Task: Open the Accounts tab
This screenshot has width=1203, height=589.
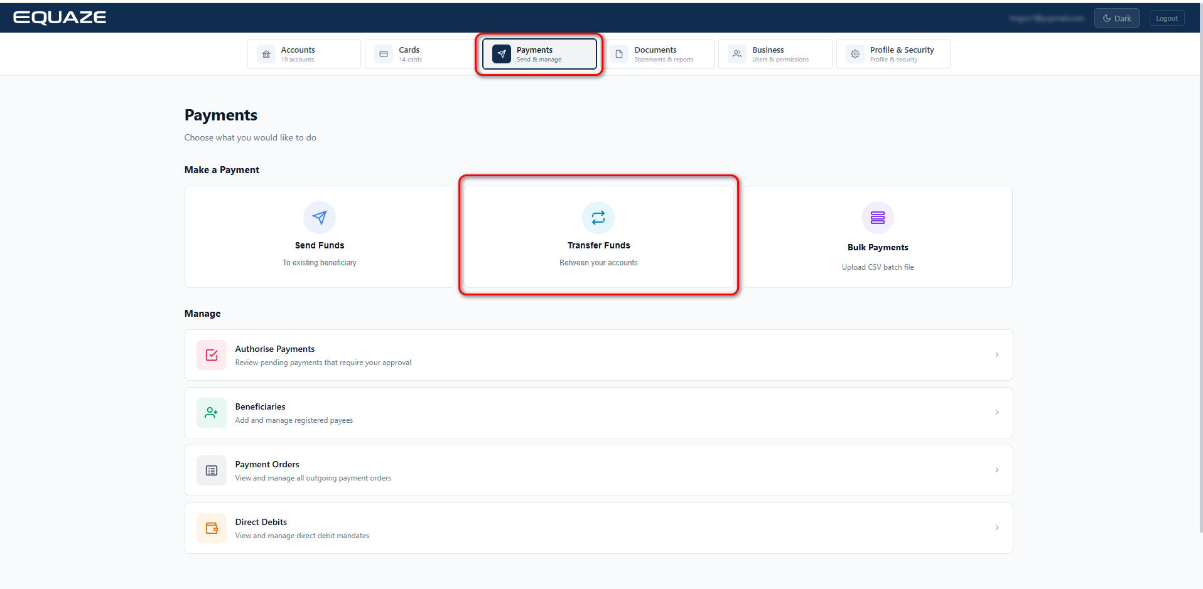Action: 304,54
